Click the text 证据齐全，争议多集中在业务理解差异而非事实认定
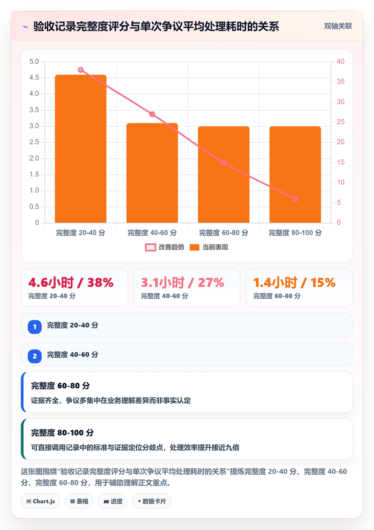Viewport: 374px width, 530px height. click(111, 400)
